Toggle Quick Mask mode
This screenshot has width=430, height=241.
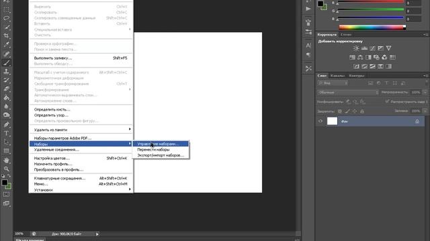coord(6,194)
